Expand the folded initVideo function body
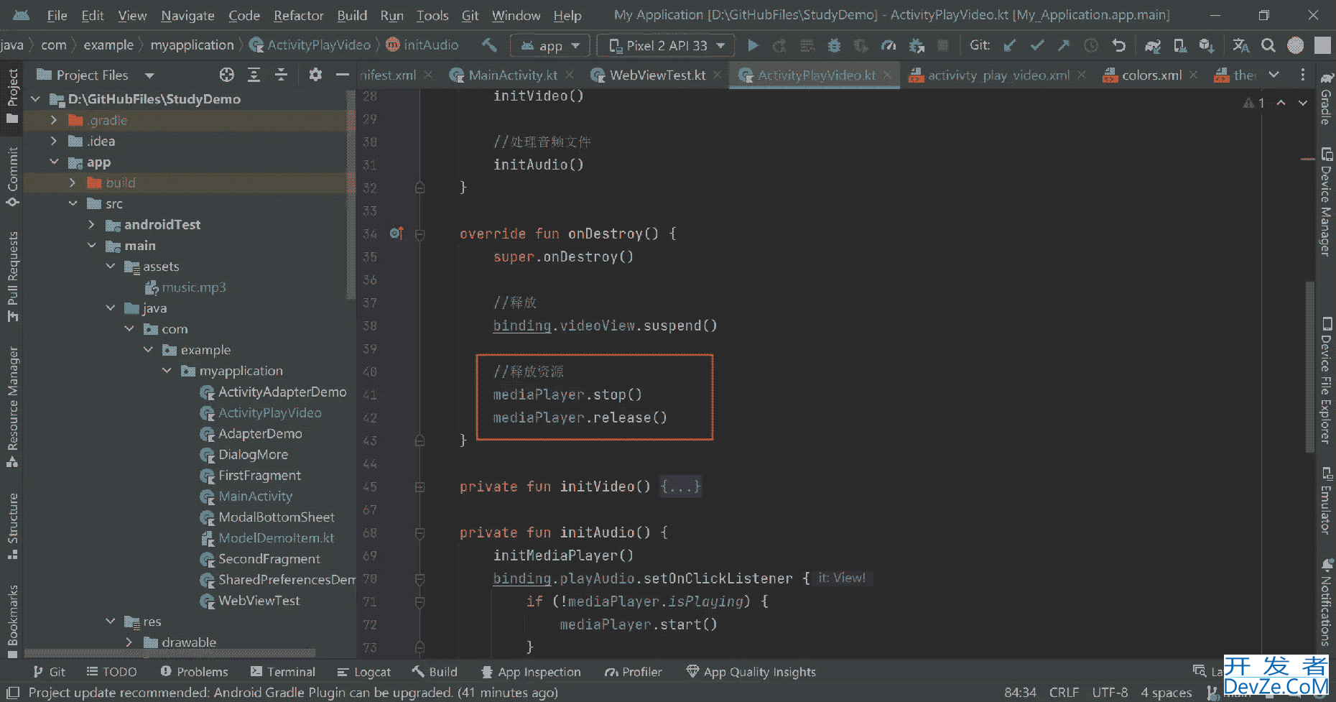This screenshot has width=1336, height=702. [x=419, y=487]
